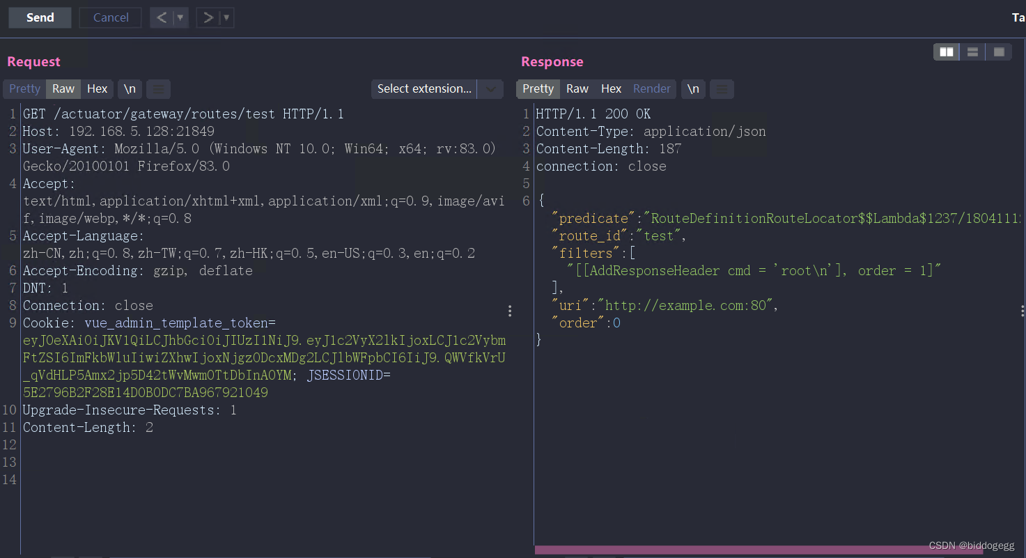The width and height of the screenshot is (1026, 558).
Task: Open the Render tab in Response
Action: coord(652,88)
